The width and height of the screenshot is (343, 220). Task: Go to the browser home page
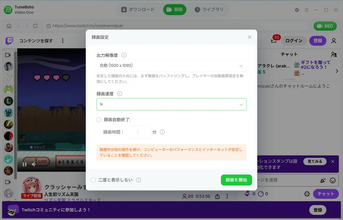click(9, 26)
